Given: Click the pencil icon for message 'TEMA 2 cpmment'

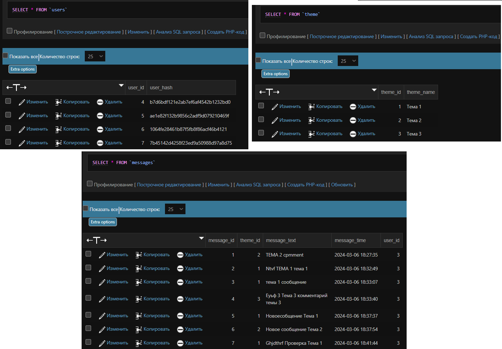Looking at the screenshot, I should [102, 255].
